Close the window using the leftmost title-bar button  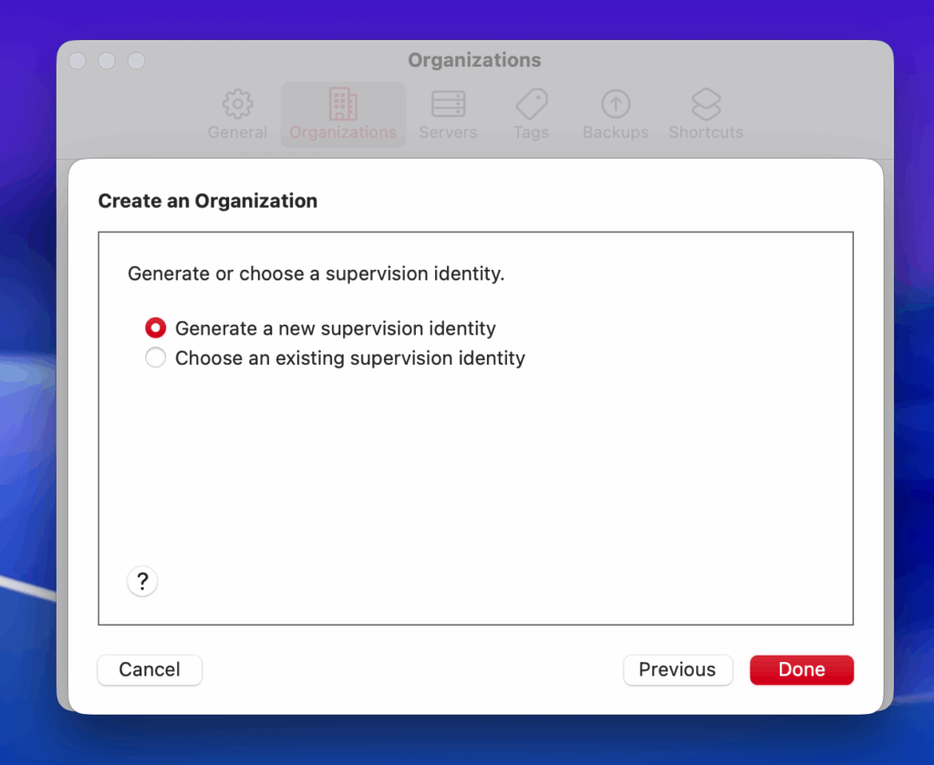(x=78, y=61)
